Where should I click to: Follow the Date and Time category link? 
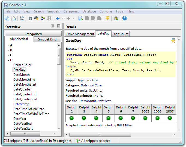pyautogui.click(x=91, y=85)
